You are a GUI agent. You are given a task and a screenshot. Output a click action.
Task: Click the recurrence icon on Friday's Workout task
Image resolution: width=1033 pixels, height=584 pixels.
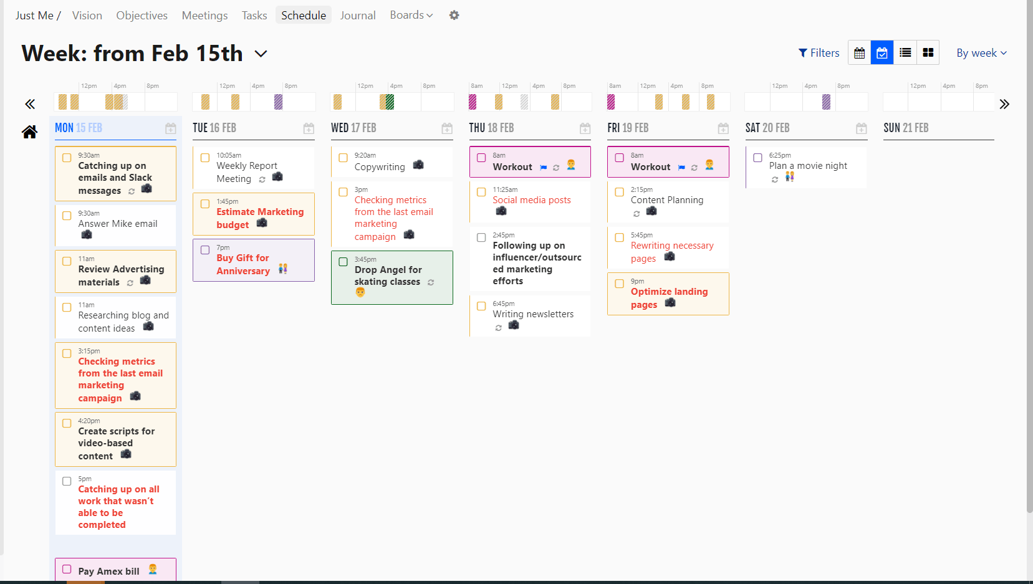pyautogui.click(x=694, y=168)
